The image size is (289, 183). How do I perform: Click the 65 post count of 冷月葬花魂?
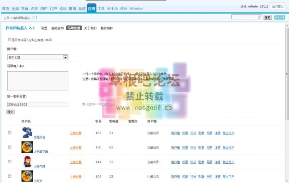click(111, 147)
